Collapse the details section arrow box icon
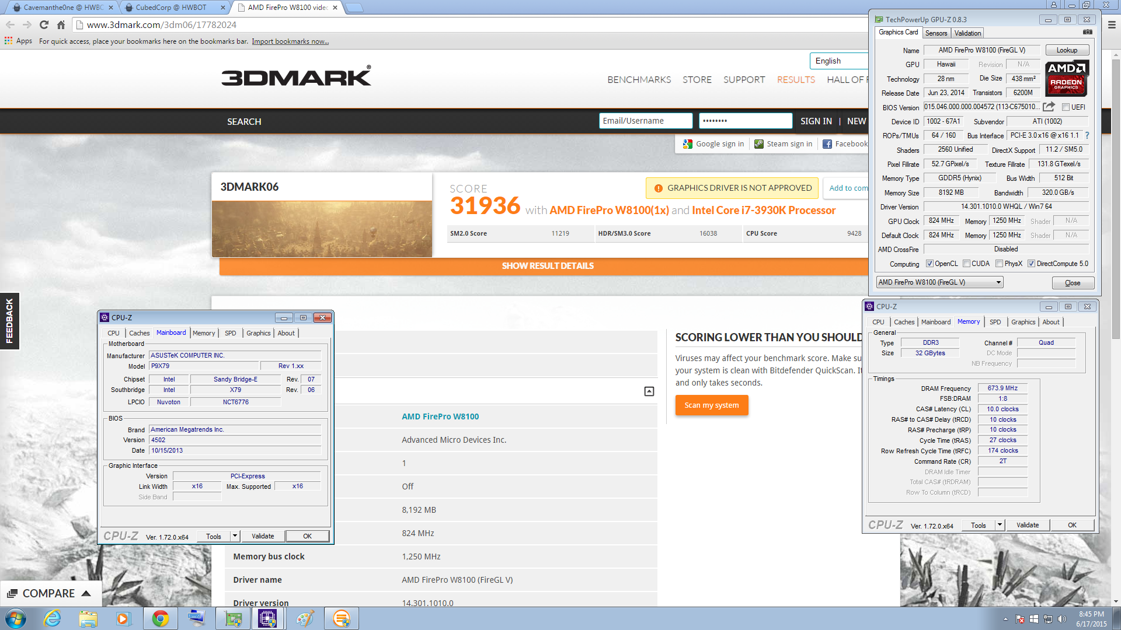 coord(649,391)
